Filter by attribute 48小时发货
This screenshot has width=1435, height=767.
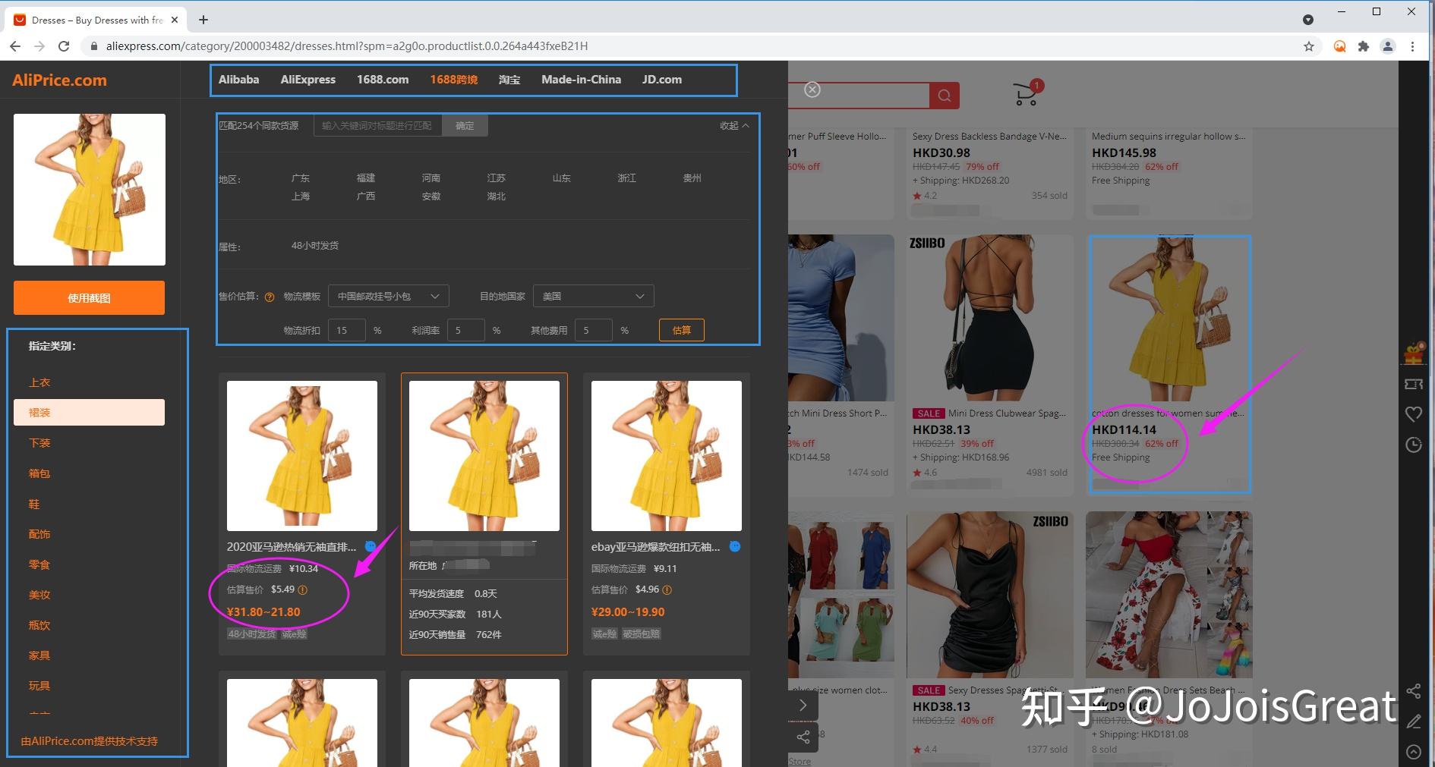[x=315, y=246]
